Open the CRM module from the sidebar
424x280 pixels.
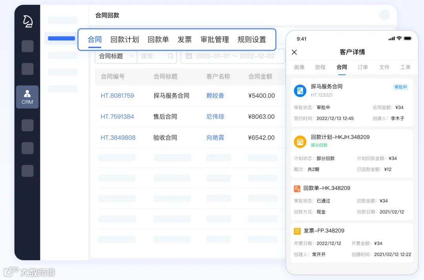click(27, 97)
